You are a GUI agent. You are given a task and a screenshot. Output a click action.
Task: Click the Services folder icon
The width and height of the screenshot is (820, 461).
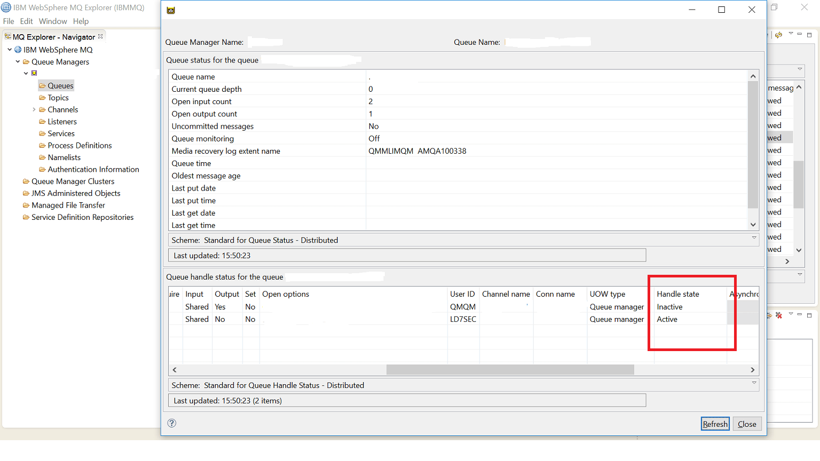click(42, 133)
